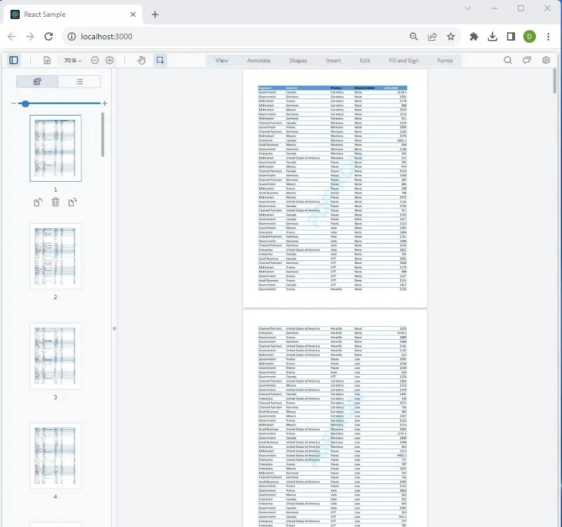Open a new browser tab
The height and width of the screenshot is (527, 562).
click(x=155, y=15)
